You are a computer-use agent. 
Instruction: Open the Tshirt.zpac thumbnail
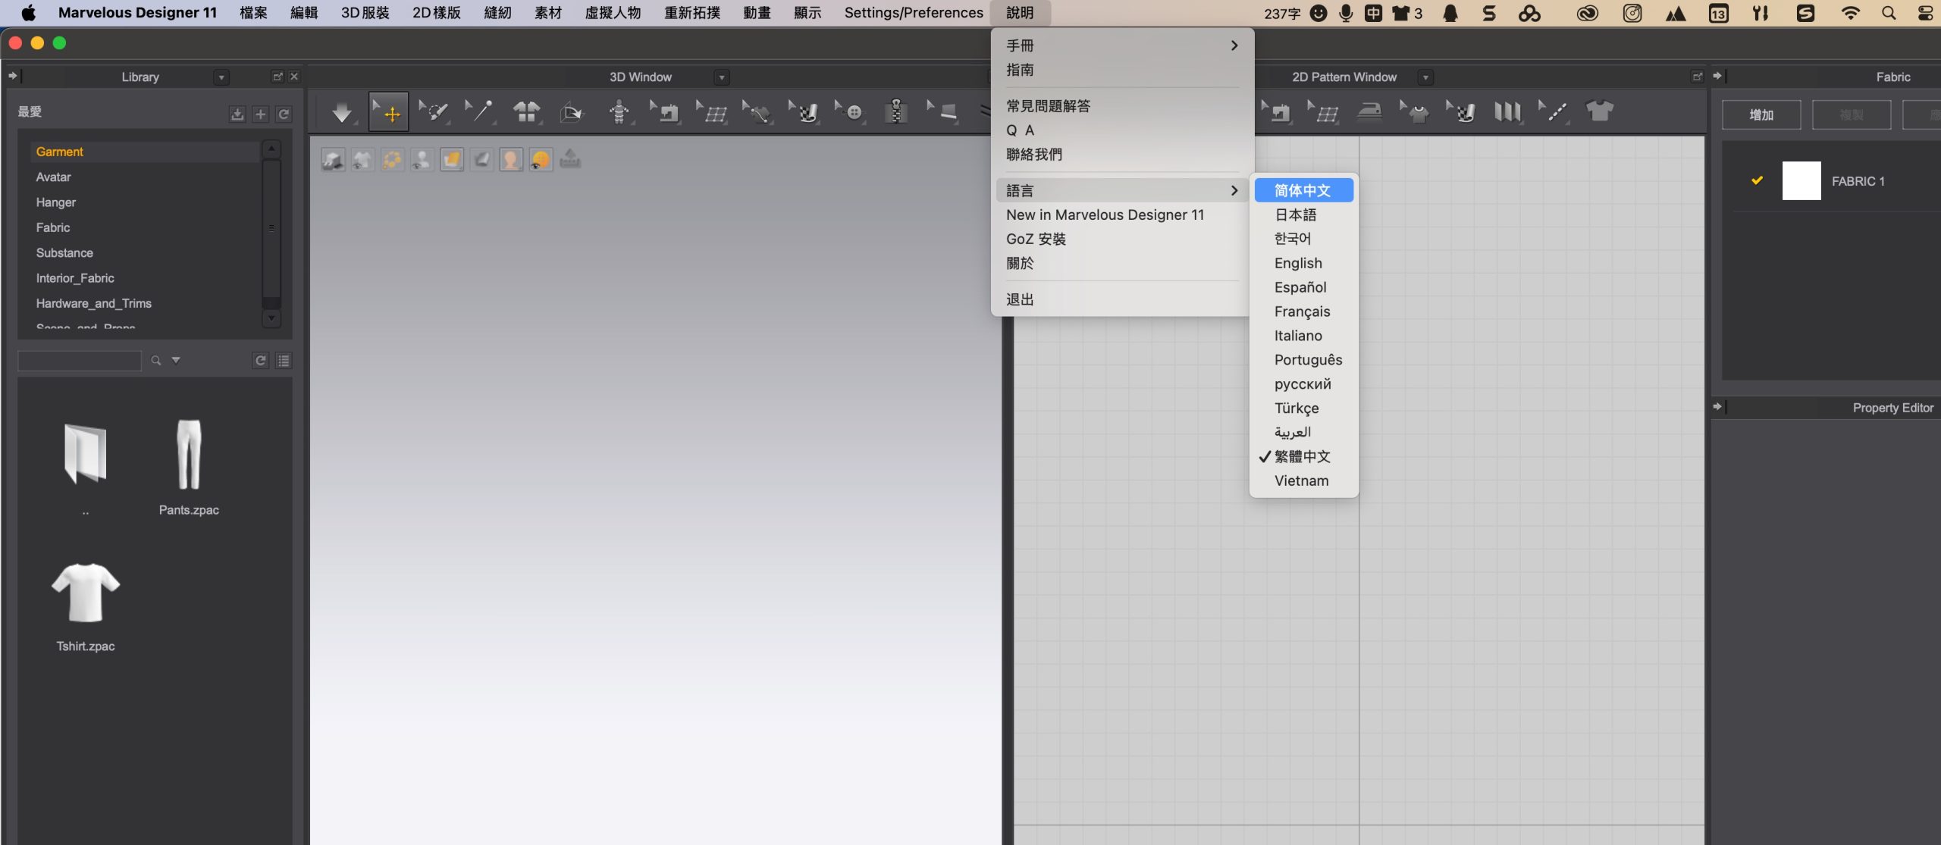(x=86, y=593)
